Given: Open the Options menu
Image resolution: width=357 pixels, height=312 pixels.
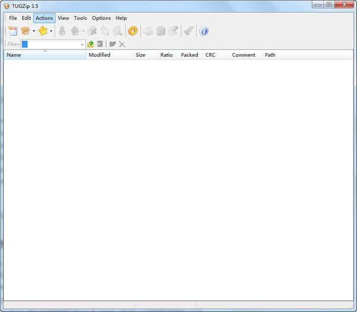Looking at the screenshot, I should coord(101,18).
